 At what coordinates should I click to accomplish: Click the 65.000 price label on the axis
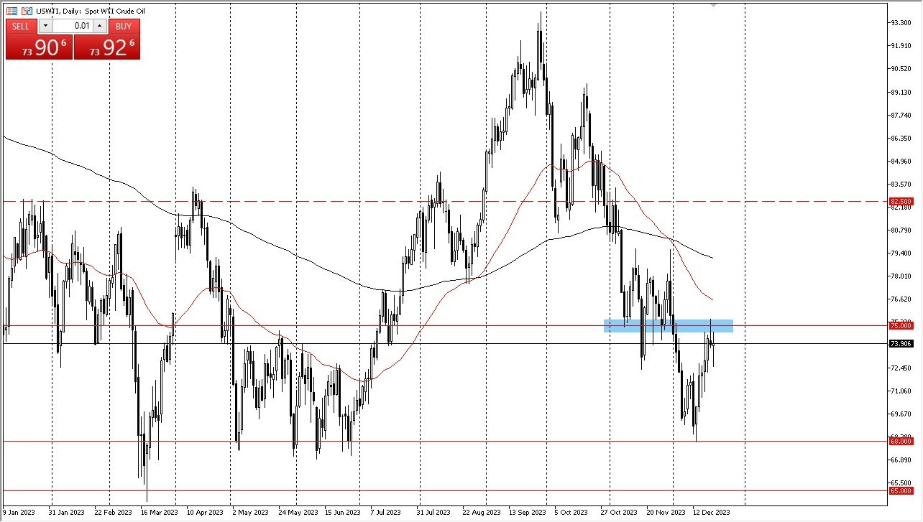click(x=900, y=490)
